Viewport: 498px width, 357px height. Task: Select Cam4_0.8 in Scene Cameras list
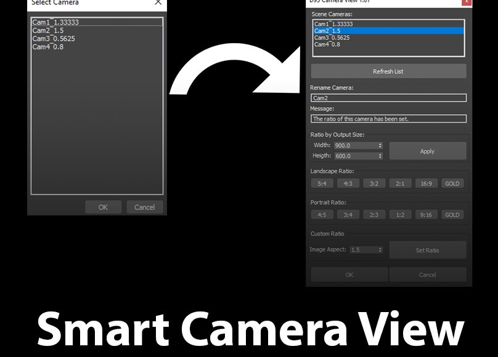pyautogui.click(x=327, y=44)
